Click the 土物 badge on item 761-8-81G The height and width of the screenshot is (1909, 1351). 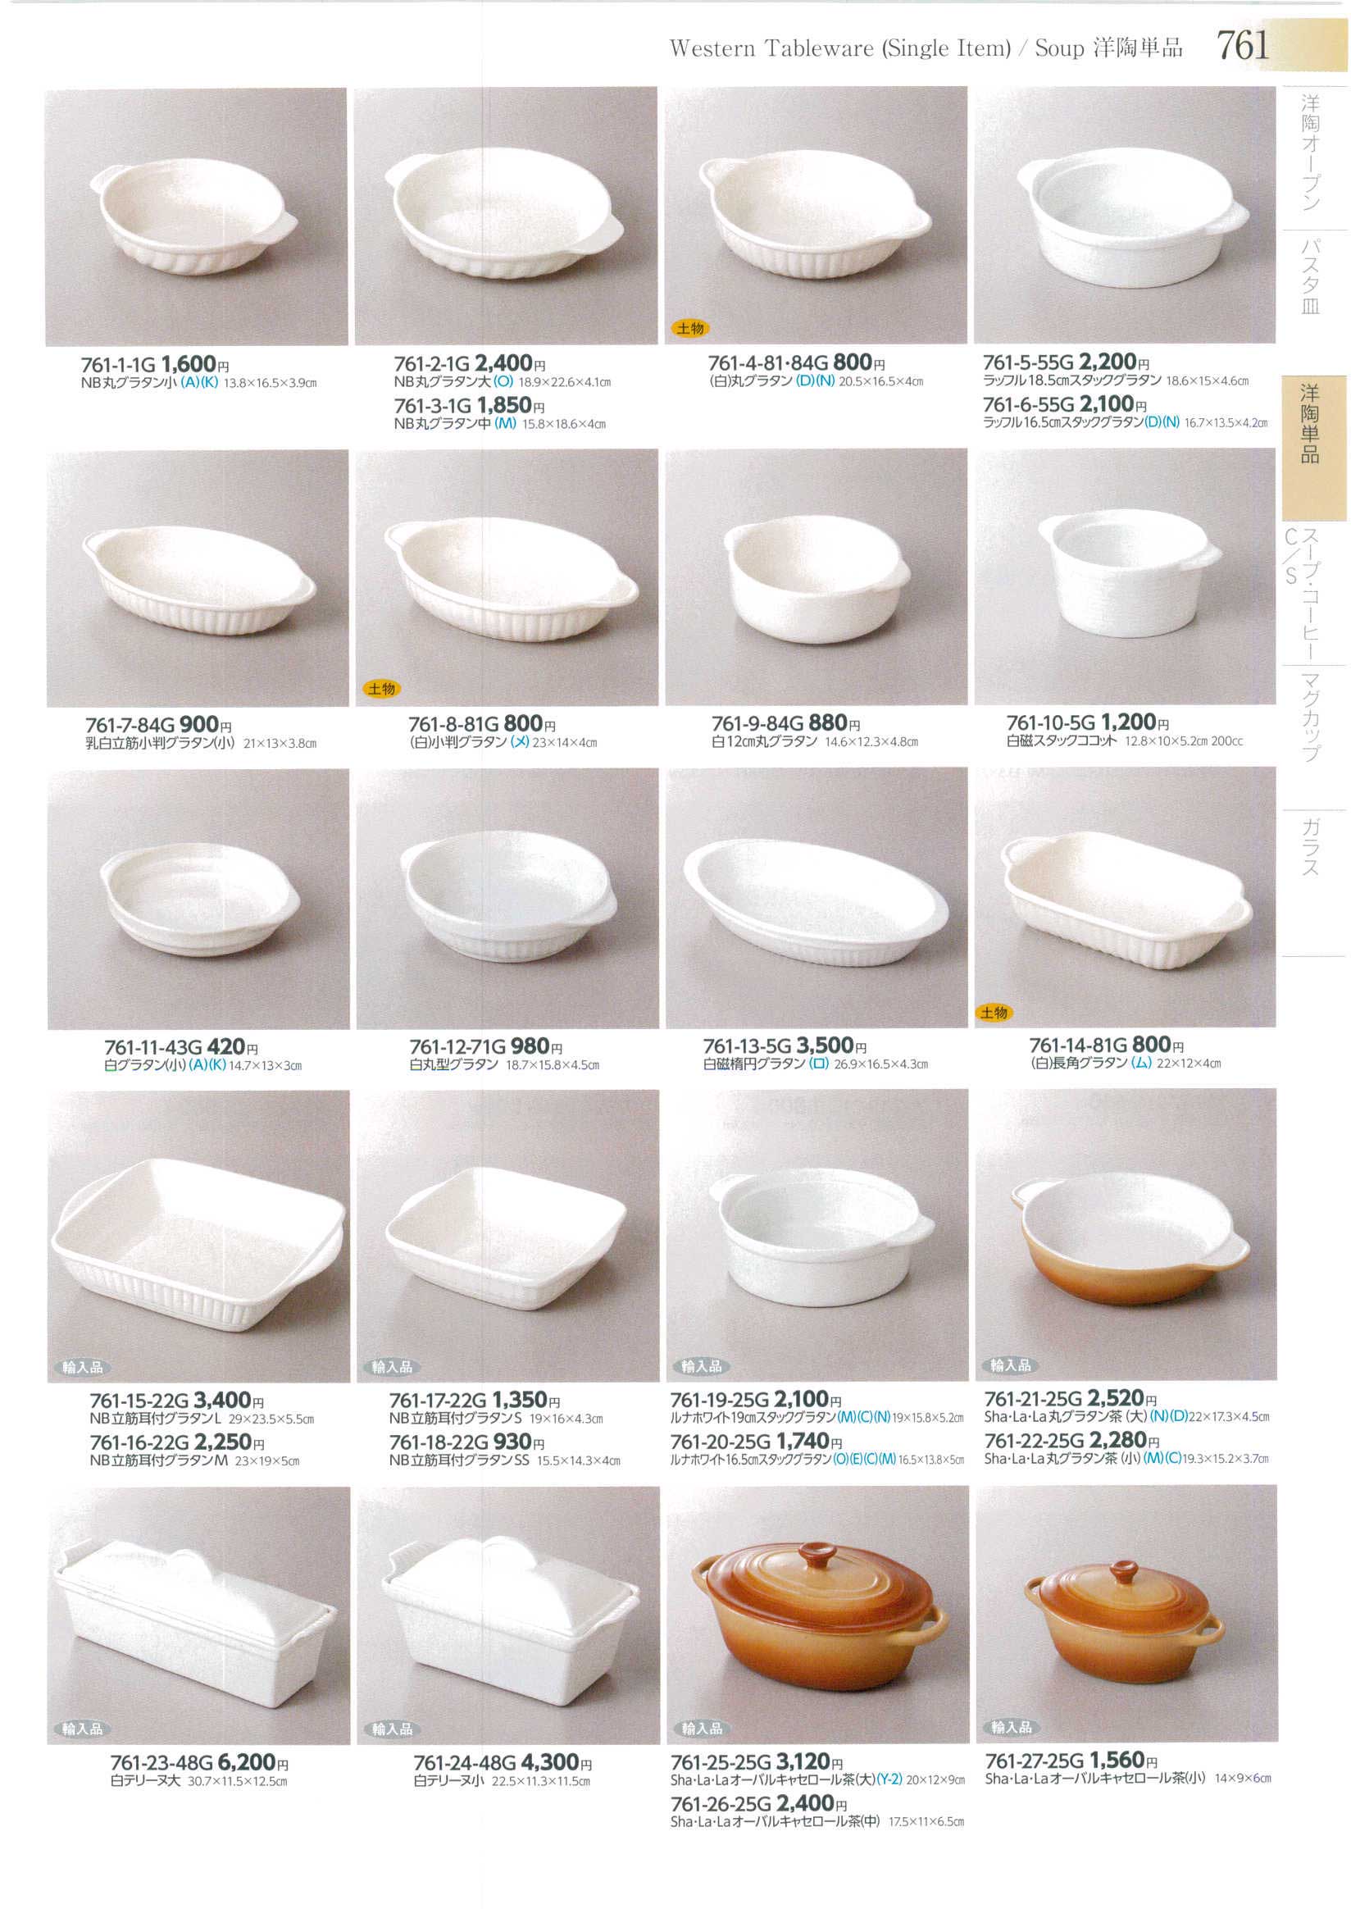coord(381,689)
